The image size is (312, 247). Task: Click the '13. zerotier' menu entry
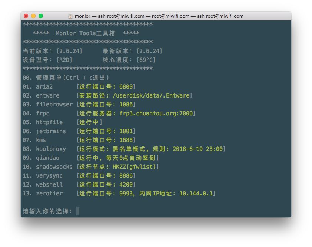coord(43,194)
